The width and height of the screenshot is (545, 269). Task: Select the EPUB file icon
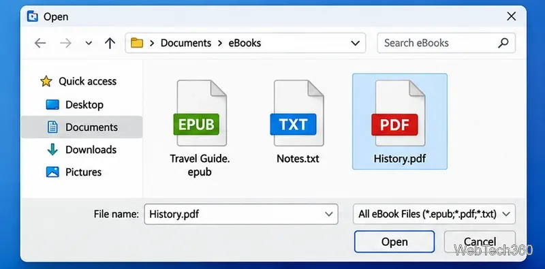click(x=200, y=113)
